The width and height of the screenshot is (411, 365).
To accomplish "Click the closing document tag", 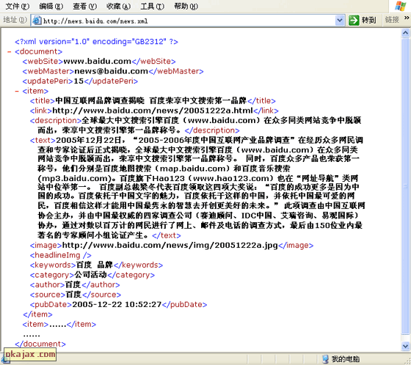I will click(x=40, y=344).
